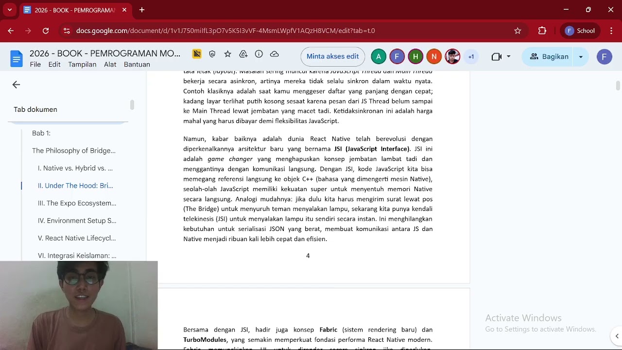Click the yellow no-edit-access badge icon

point(197,54)
